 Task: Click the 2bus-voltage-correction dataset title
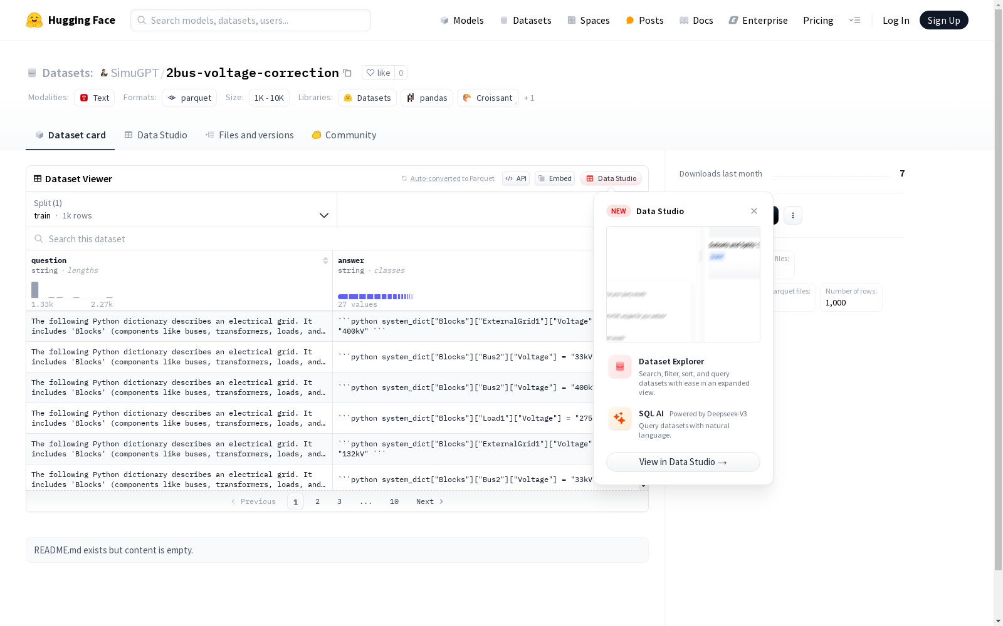click(253, 73)
